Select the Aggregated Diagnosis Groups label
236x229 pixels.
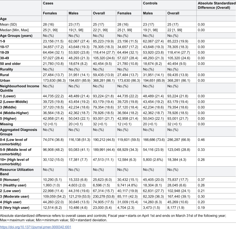point(19,132)
